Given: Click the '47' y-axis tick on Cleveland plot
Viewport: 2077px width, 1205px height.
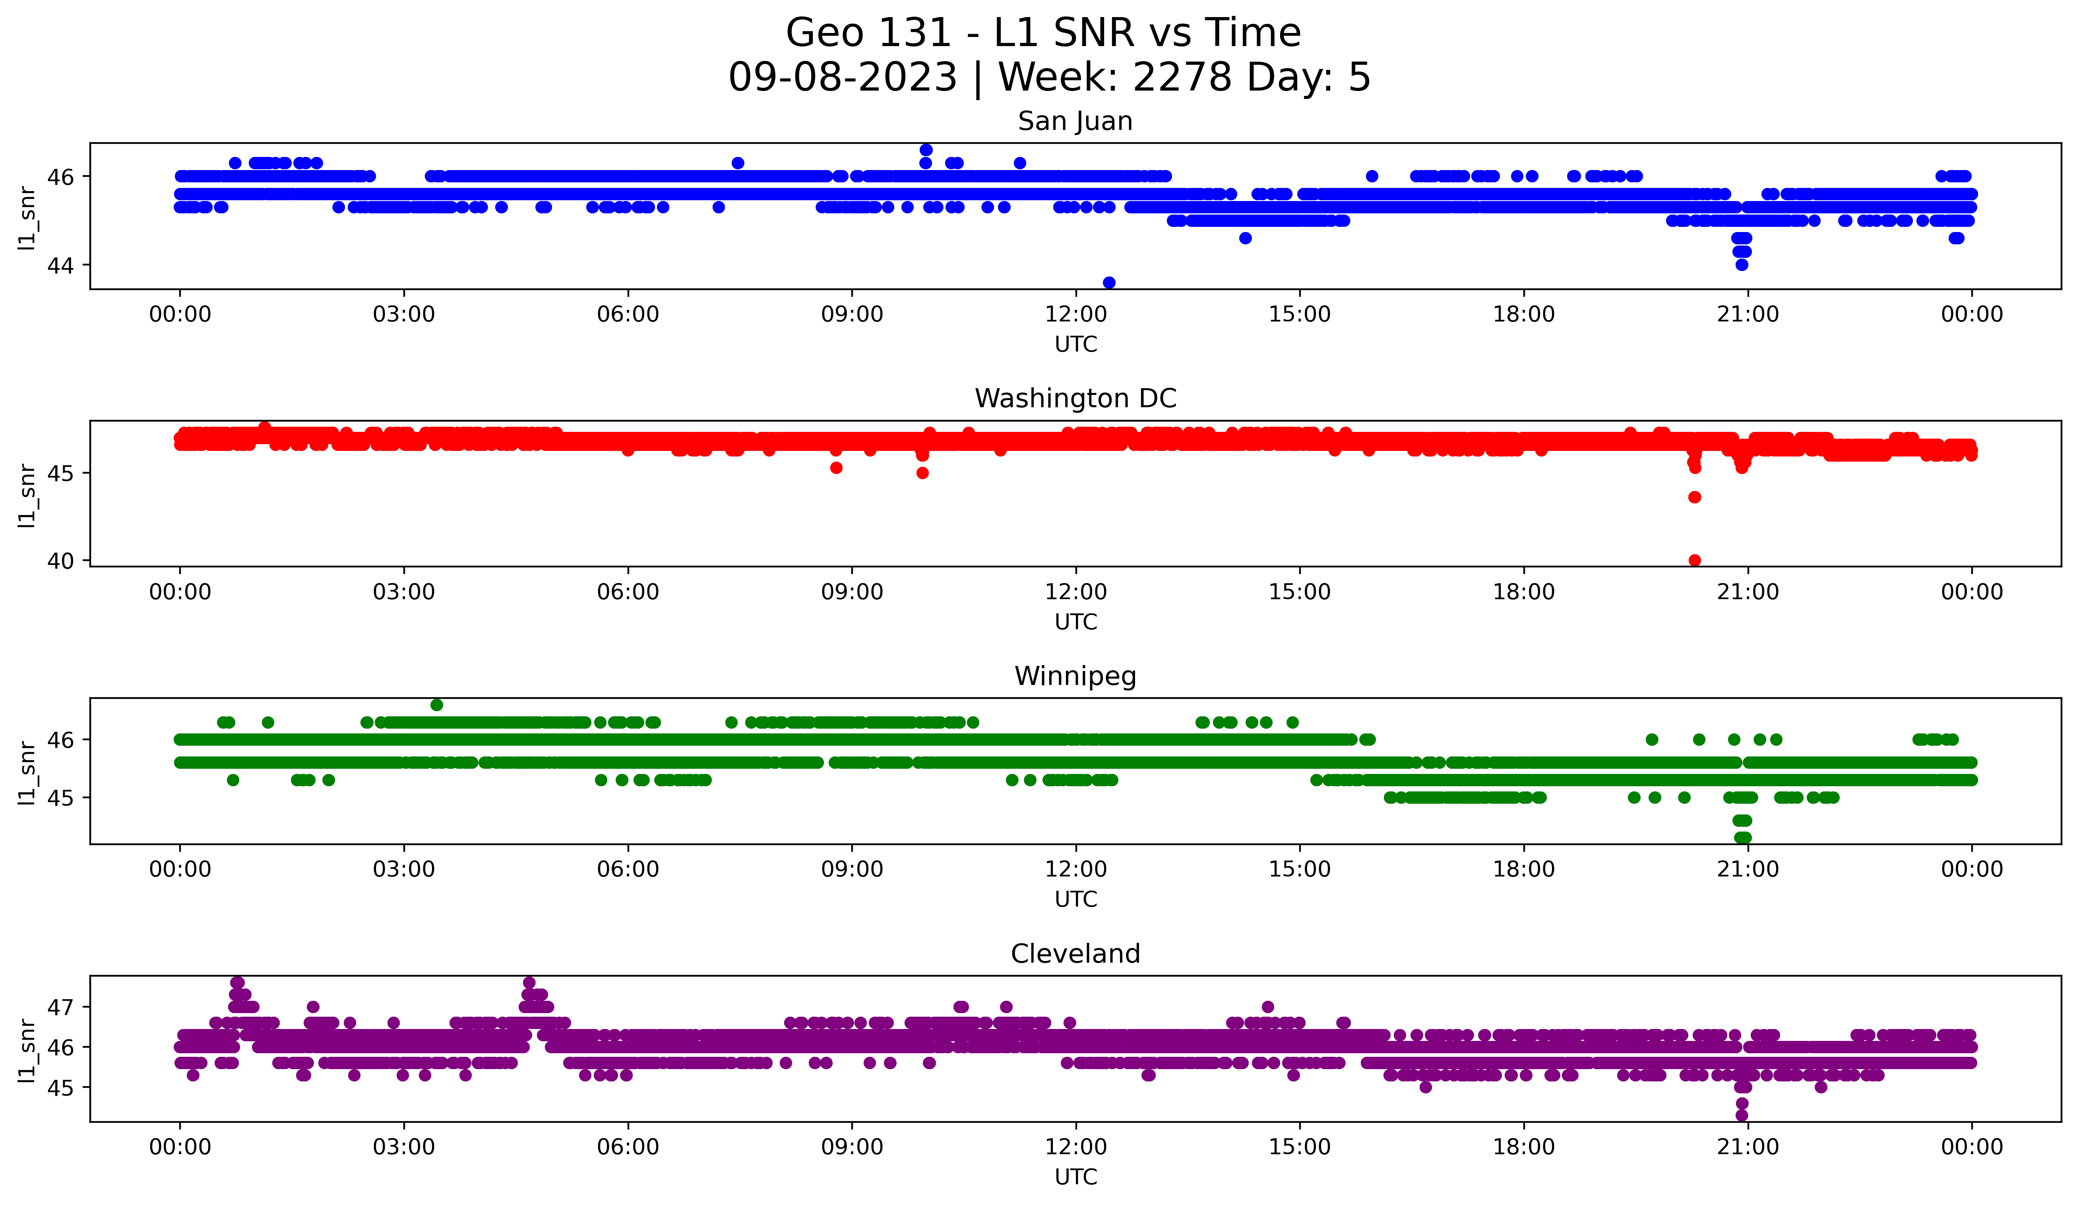Looking at the screenshot, I should pyautogui.click(x=61, y=1007).
